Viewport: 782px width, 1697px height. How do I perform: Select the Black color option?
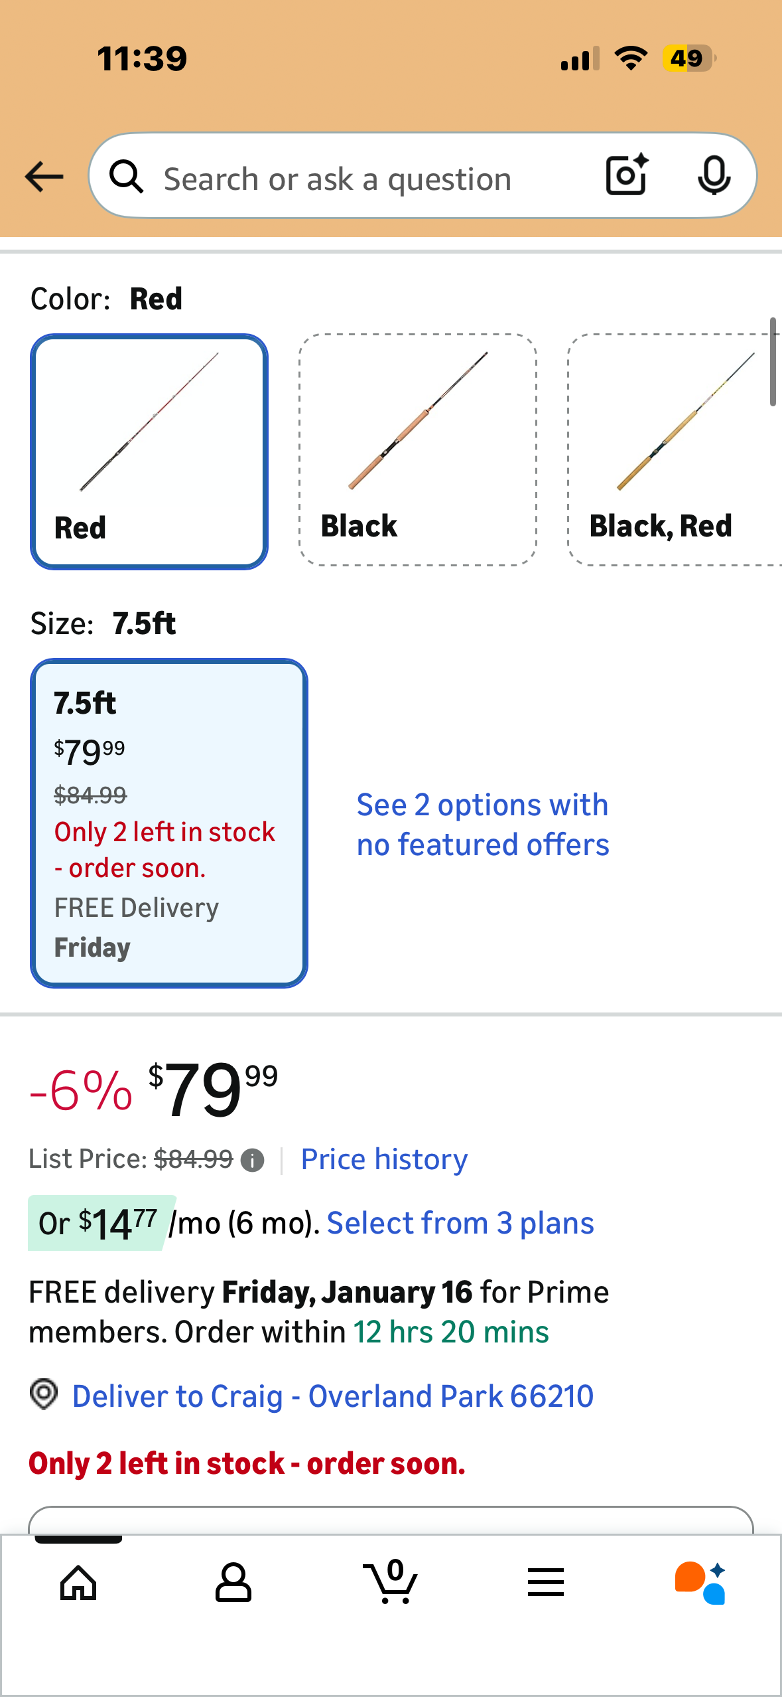[x=418, y=450]
